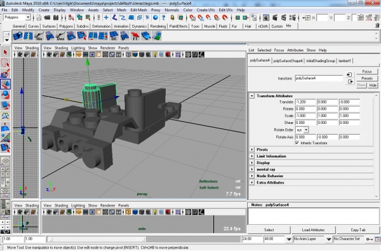Select the Lasso tool in the toolbox
Viewport: 381px width, 251px height.
[5, 63]
